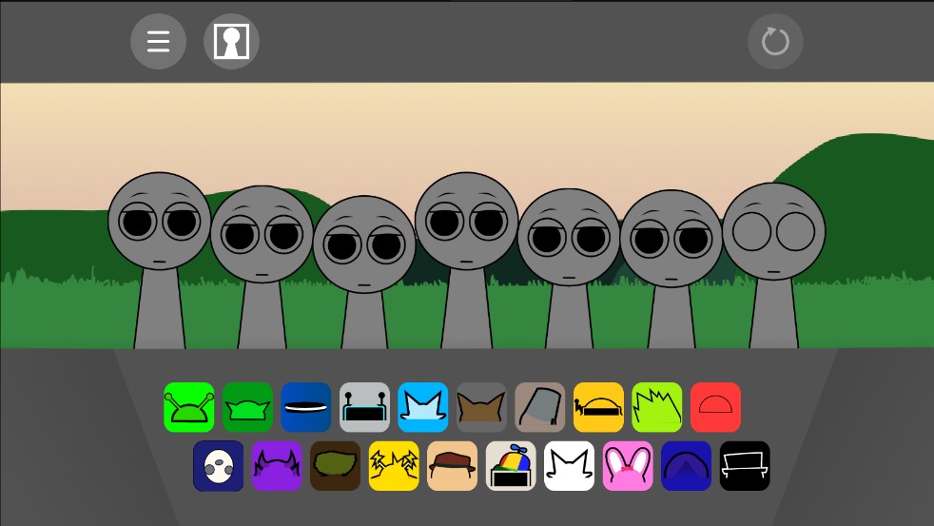Pick the navy moon face icon

(218, 466)
